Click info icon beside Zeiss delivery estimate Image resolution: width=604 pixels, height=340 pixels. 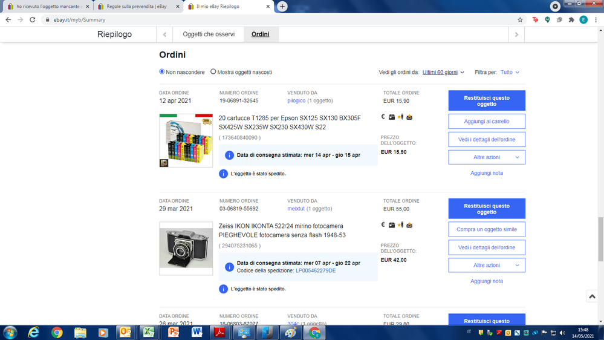229,267
